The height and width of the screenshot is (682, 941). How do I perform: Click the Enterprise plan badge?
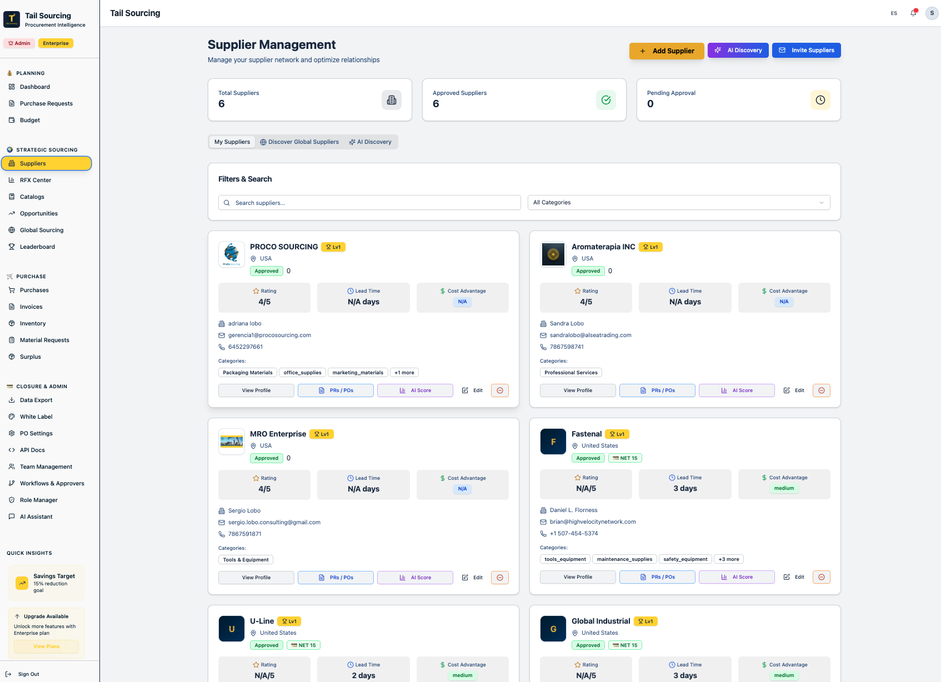pyautogui.click(x=56, y=43)
